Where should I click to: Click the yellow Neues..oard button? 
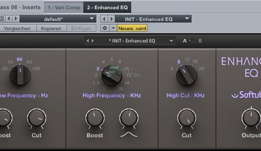tap(132, 28)
